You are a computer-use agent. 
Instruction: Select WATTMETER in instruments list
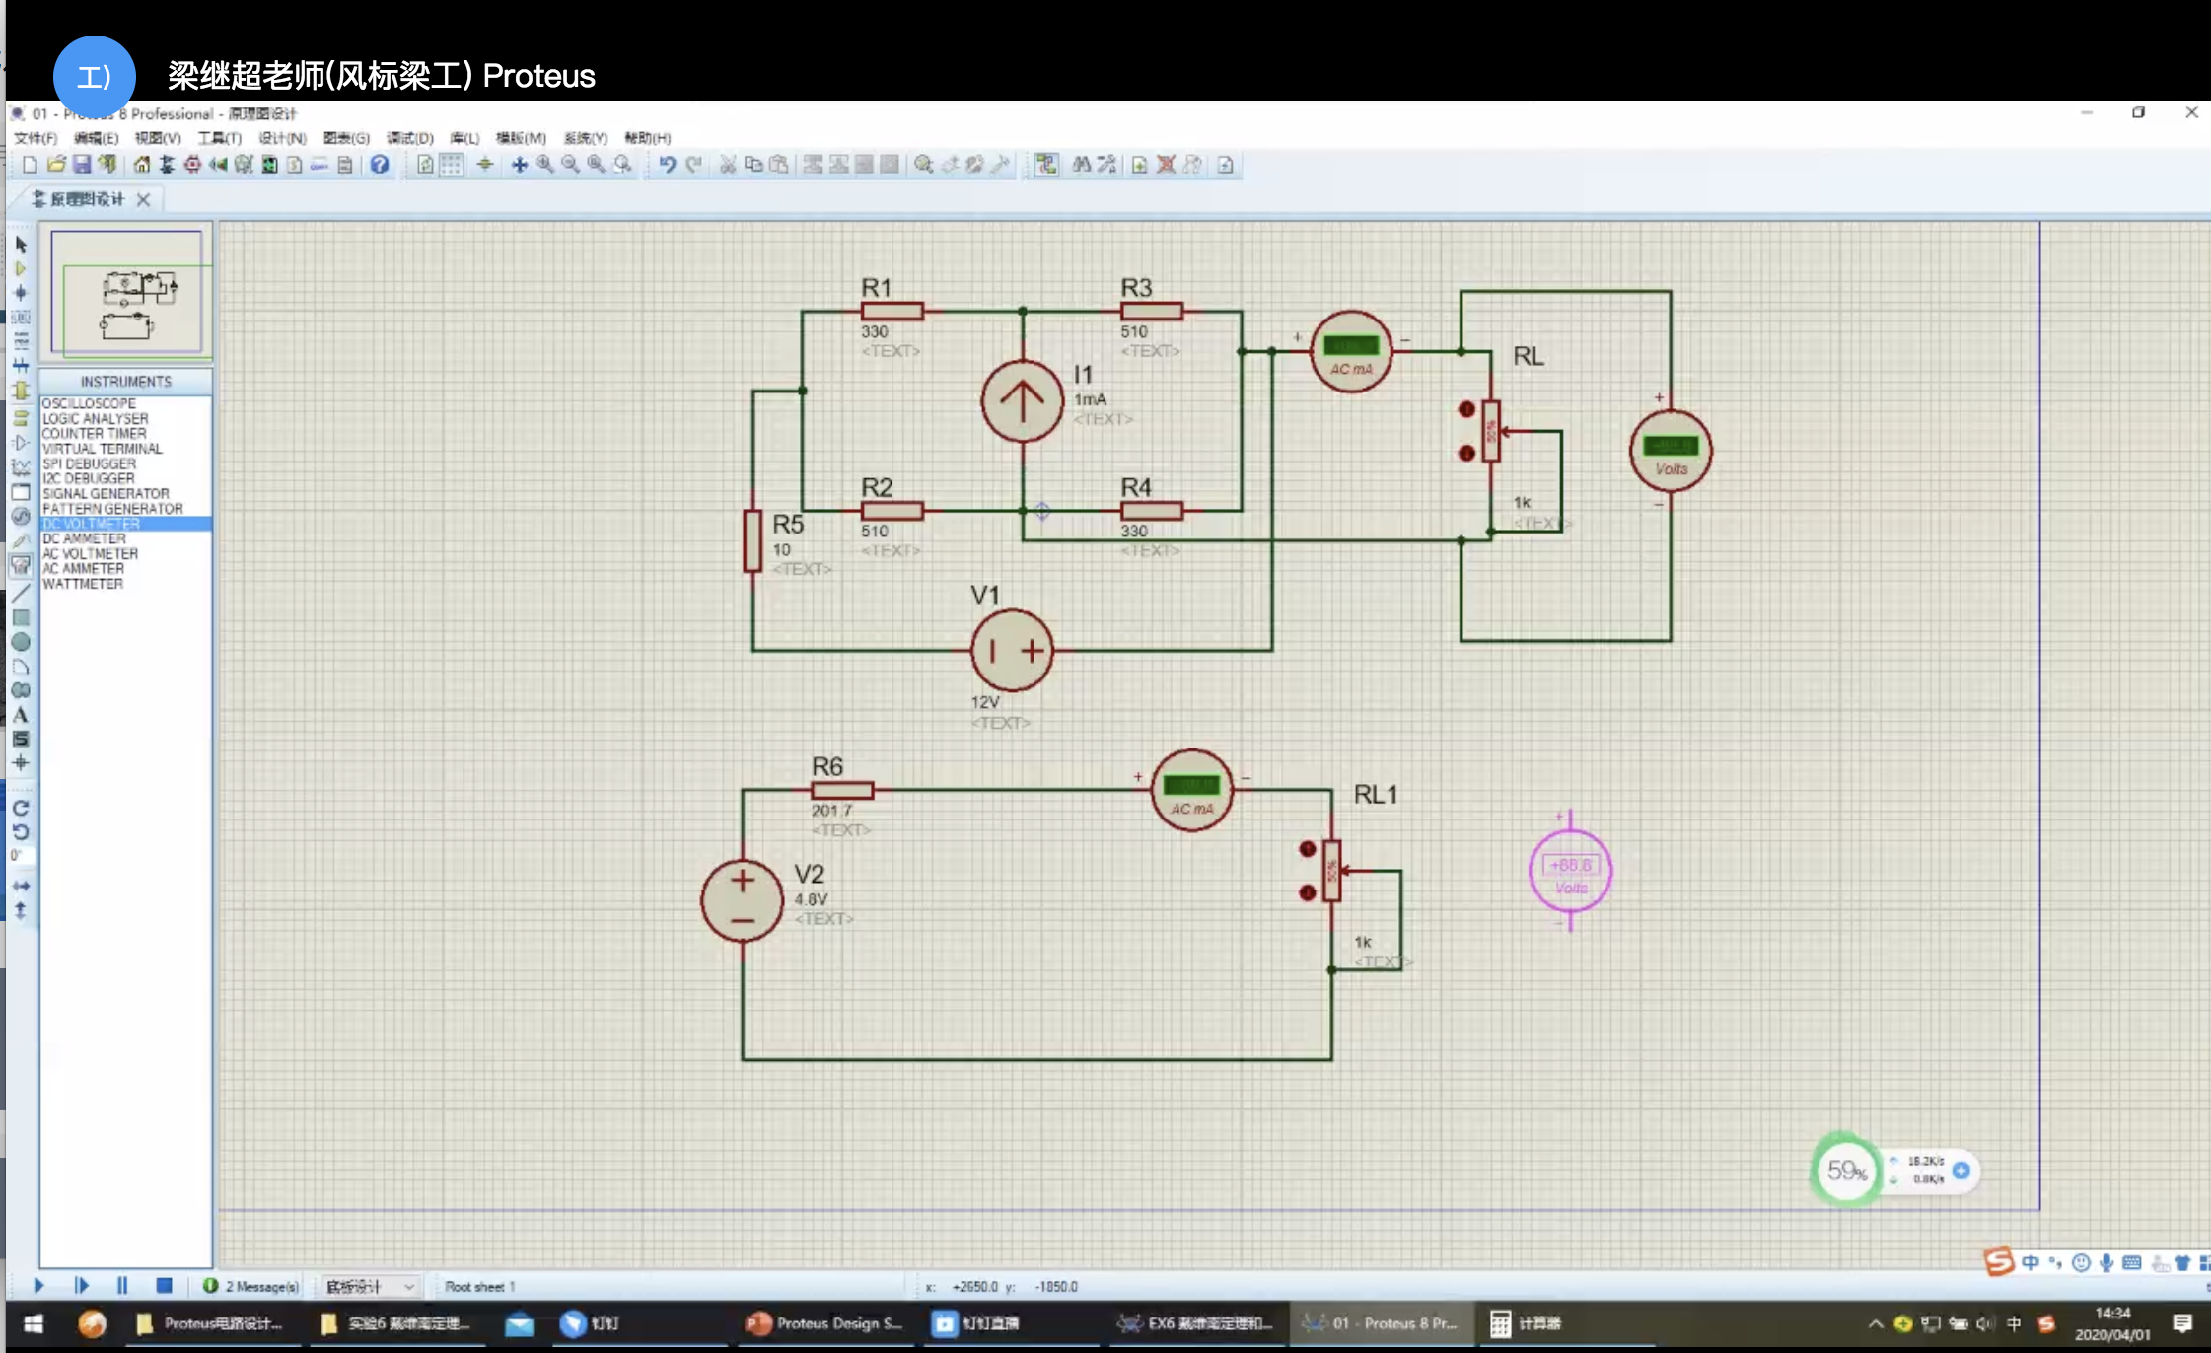pos(83,584)
